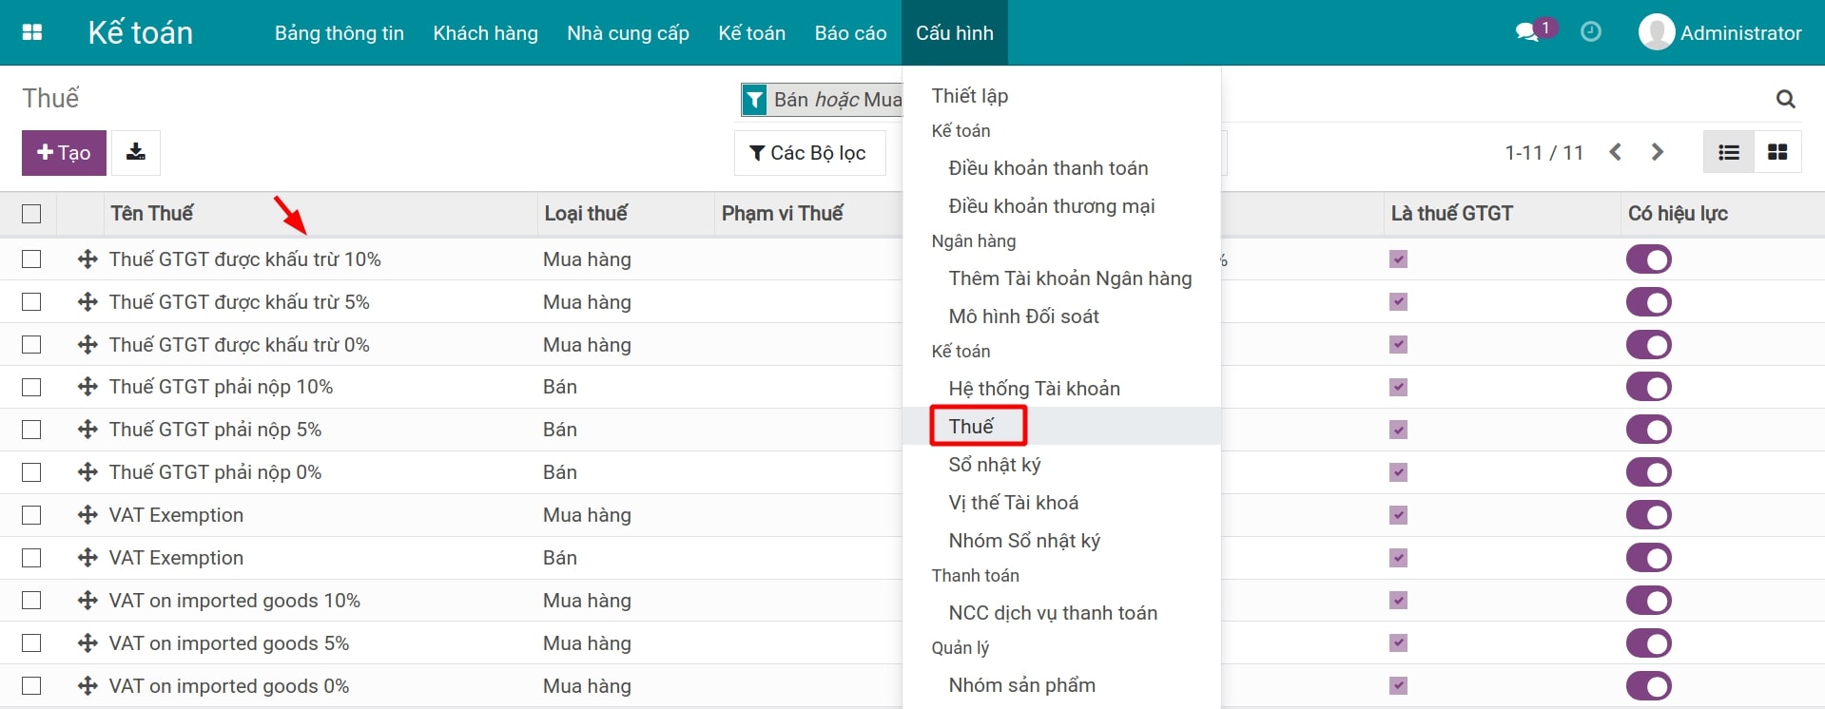This screenshot has height=709, width=1825.
Task: Switch to kanban view icon
Action: click(x=1776, y=152)
